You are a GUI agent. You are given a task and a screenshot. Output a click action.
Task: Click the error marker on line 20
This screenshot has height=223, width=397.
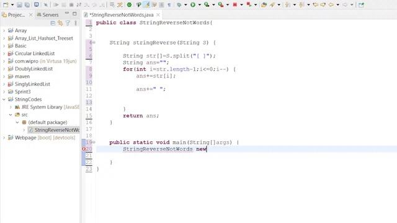pyautogui.click(x=84, y=149)
